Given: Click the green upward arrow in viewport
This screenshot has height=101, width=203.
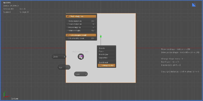Looking at the screenshot, I should click(x=101, y=37).
